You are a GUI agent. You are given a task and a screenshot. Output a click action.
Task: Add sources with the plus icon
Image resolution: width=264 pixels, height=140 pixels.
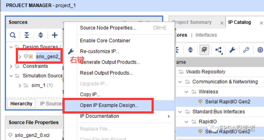[54, 35]
